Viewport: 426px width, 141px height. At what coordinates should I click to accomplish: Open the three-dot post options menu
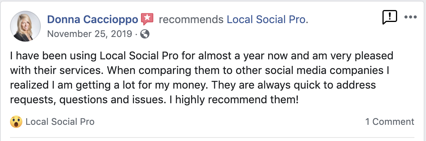[x=410, y=17]
